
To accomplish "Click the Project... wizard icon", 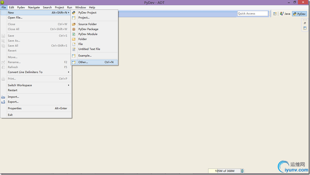I will coord(74,18).
